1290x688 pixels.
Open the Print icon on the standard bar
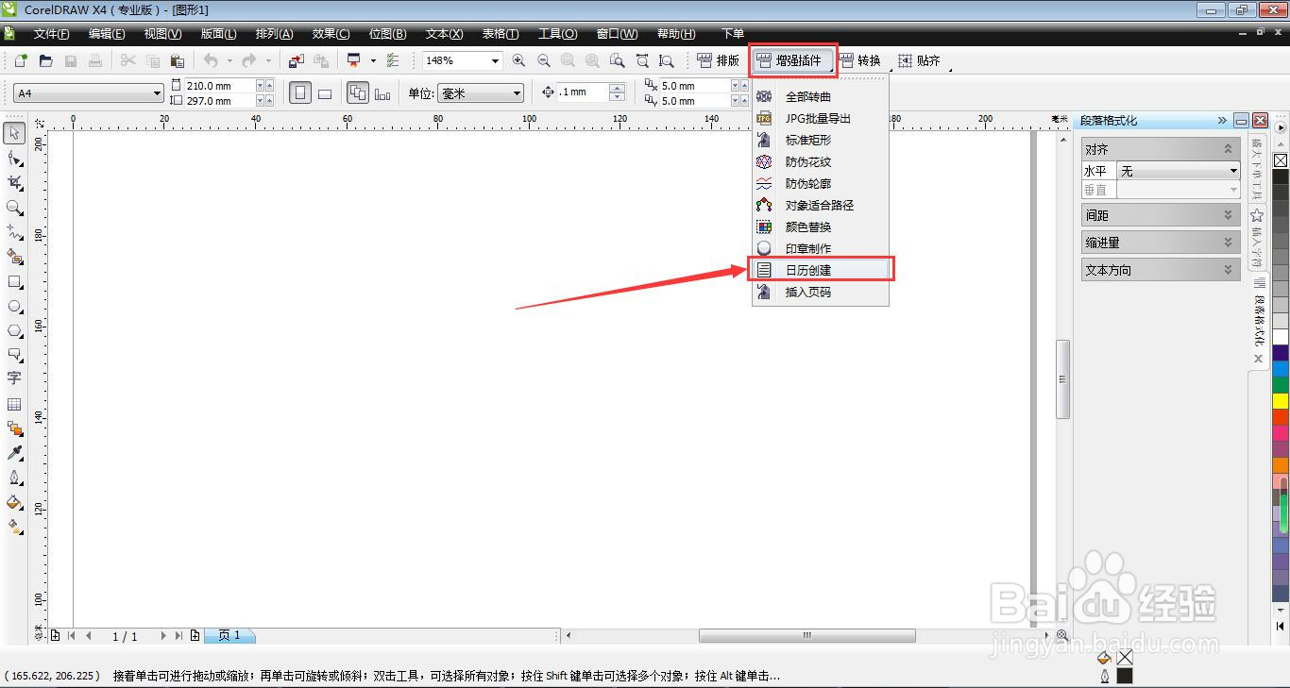coord(94,59)
